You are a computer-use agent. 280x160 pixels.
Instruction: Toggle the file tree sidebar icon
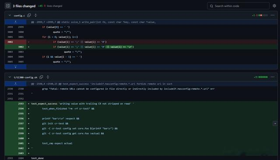(8, 6)
